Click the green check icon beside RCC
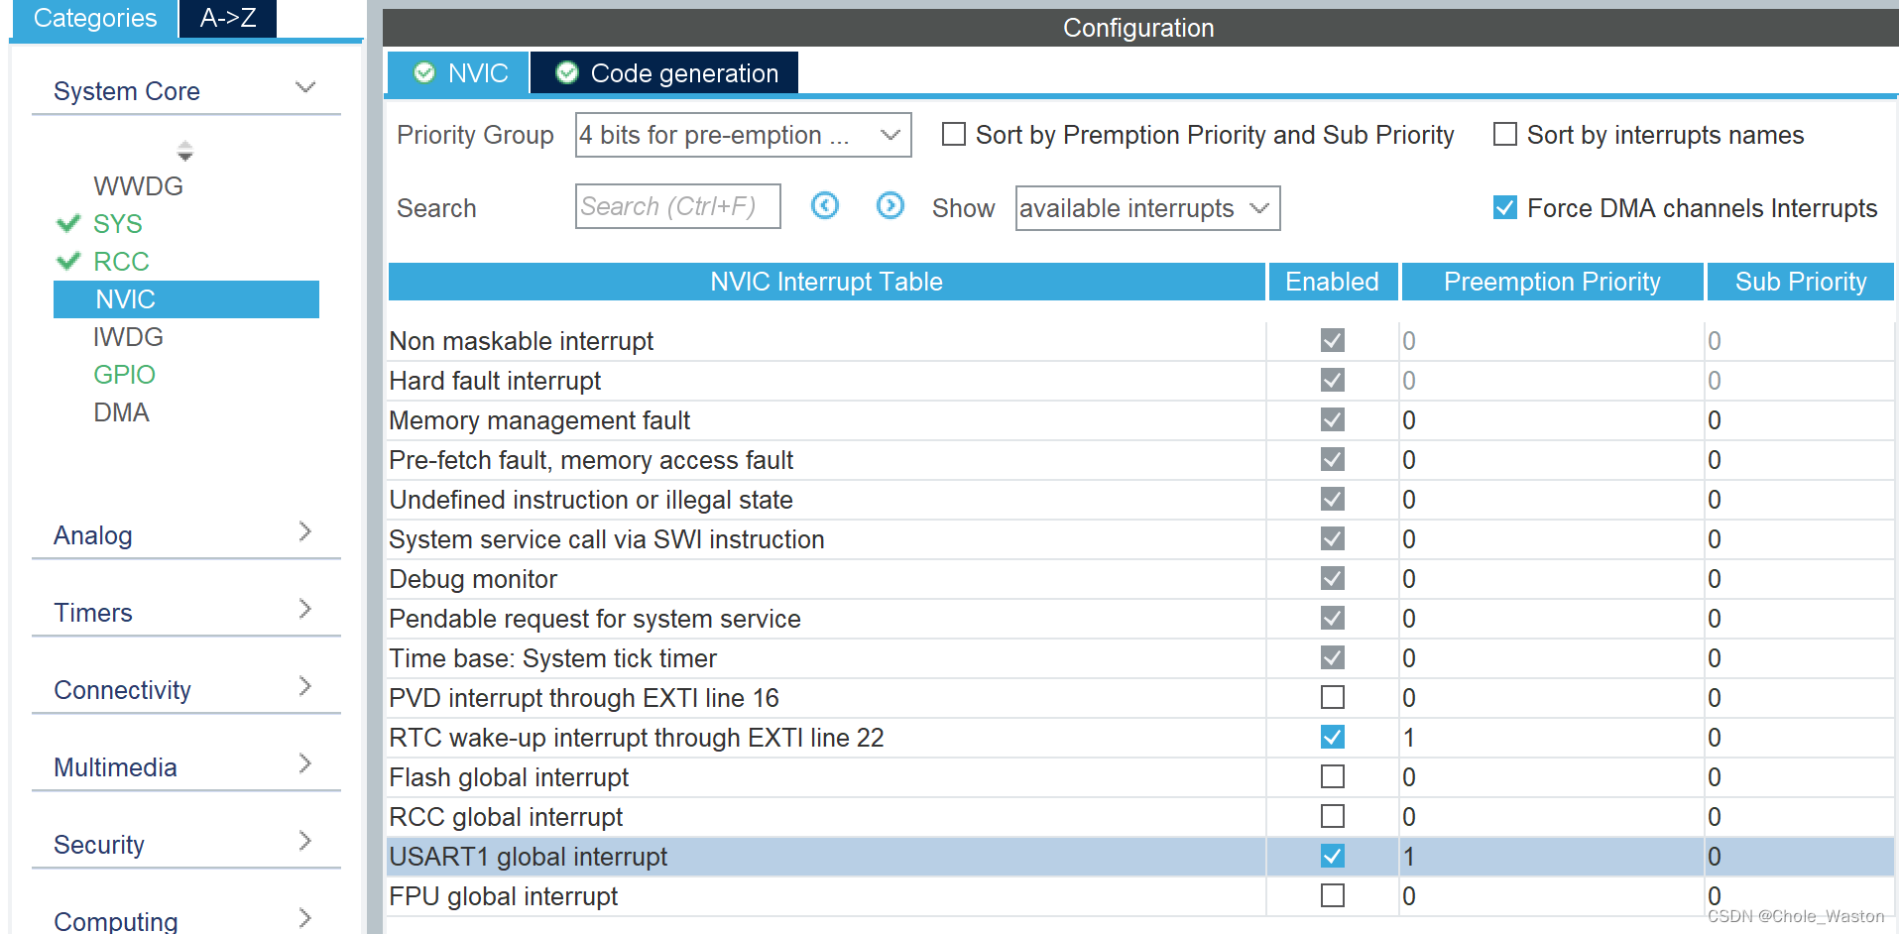The image size is (1899, 934). (x=68, y=261)
